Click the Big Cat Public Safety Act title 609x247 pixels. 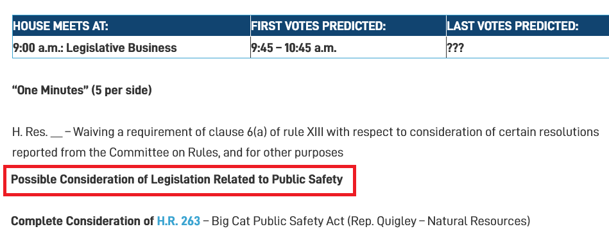(278, 221)
